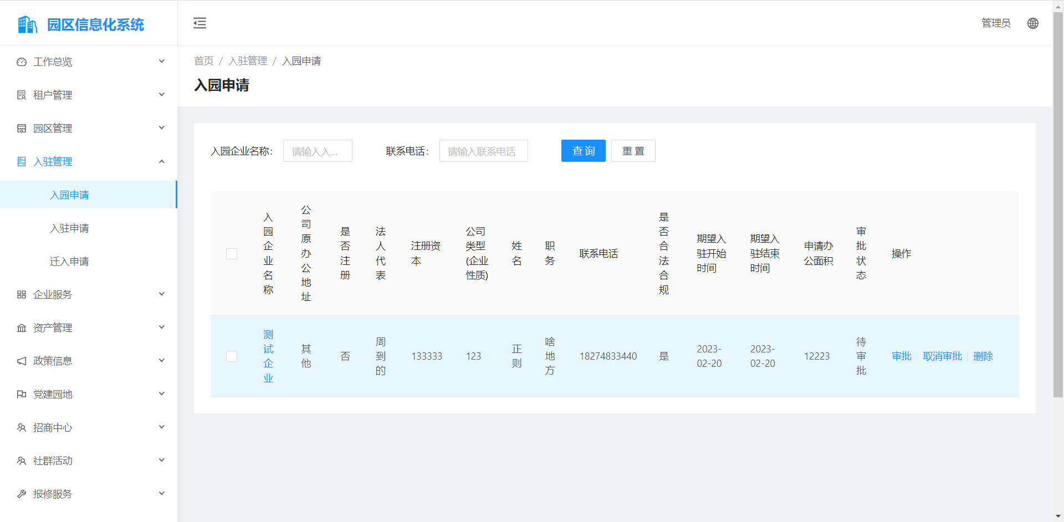
Task: Expand 资产管理 with its chevron
Action: click(162, 327)
